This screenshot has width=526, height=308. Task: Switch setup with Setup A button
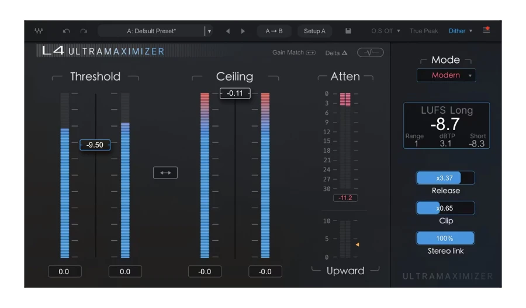tap(314, 31)
